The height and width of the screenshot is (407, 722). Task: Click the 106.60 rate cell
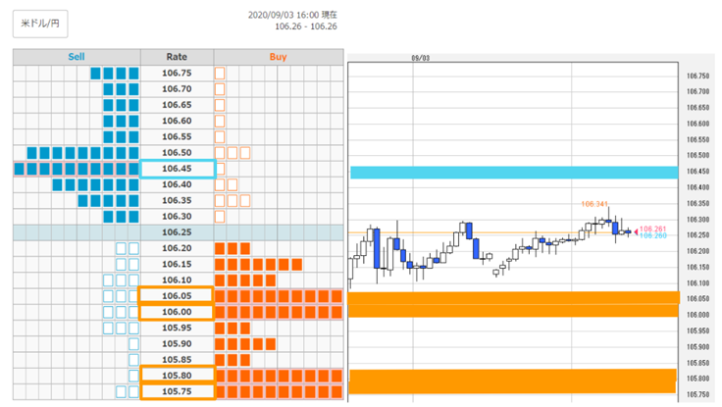coord(177,121)
